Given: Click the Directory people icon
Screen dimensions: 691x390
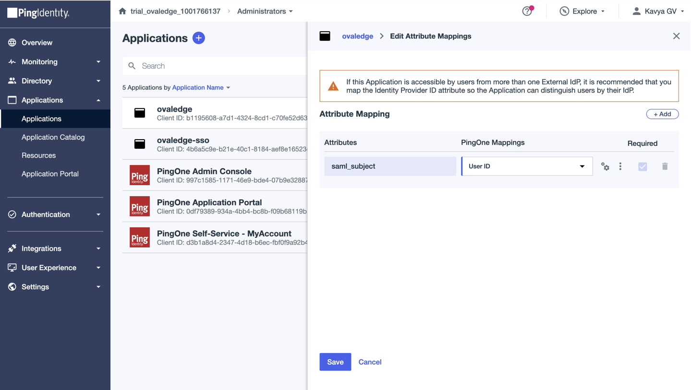Looking at the screenshot, I should click(x=12, y=81).
